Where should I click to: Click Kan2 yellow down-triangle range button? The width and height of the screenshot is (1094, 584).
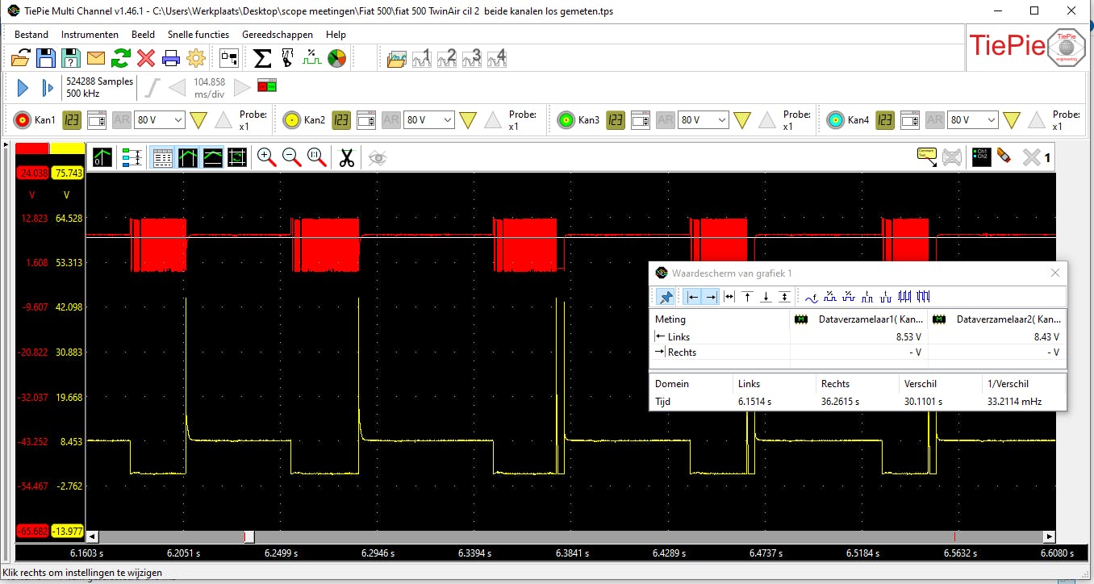pos(468,120)
